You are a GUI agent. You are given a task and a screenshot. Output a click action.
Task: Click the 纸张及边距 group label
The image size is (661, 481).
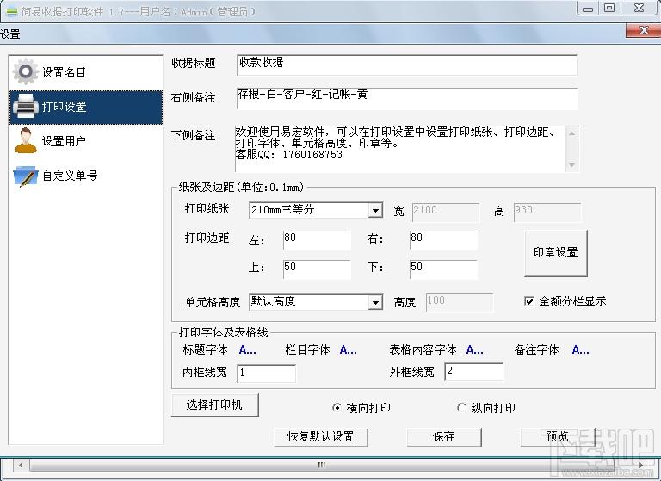click(x=241, y=187)
